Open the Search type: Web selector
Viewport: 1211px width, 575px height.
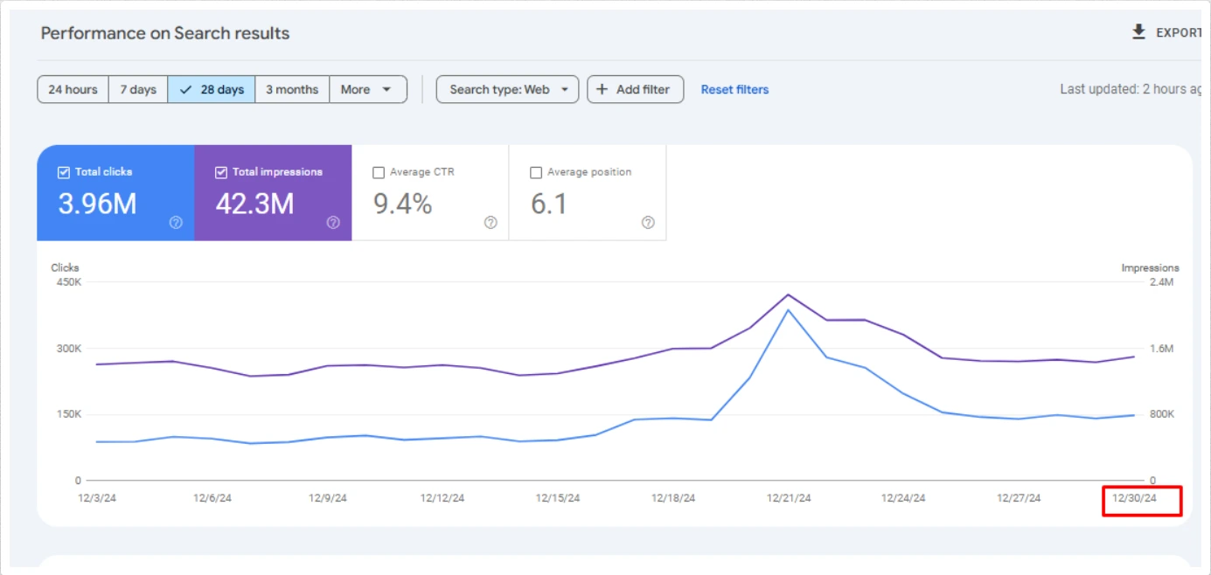(507, 89)
